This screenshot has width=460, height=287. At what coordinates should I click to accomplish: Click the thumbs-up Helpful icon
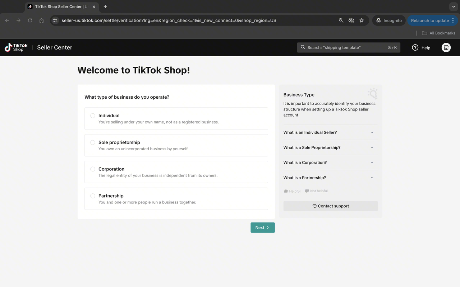point(286,191)
